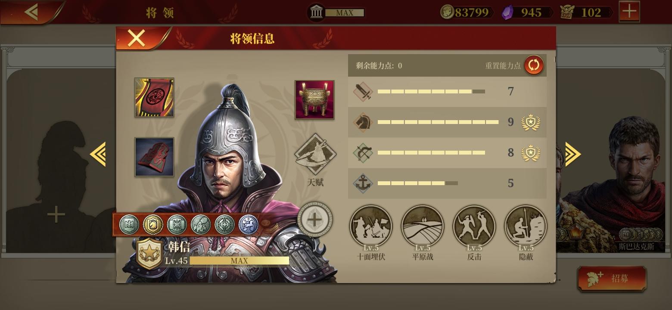Viewport: 672px width, 310px height.
Task: Tap the empty add-skill plus slot
Action: coord(315,220)
